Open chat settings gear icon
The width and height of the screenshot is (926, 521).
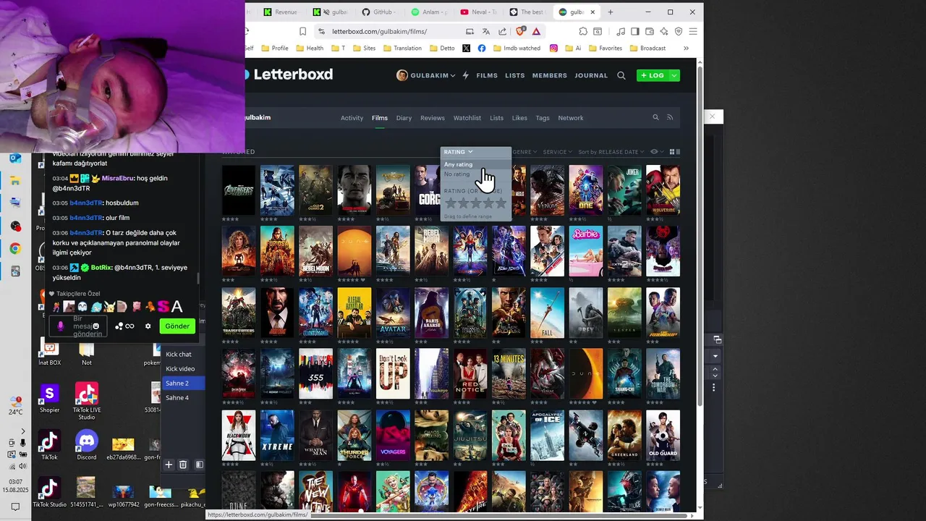click(x=148, y=326)
